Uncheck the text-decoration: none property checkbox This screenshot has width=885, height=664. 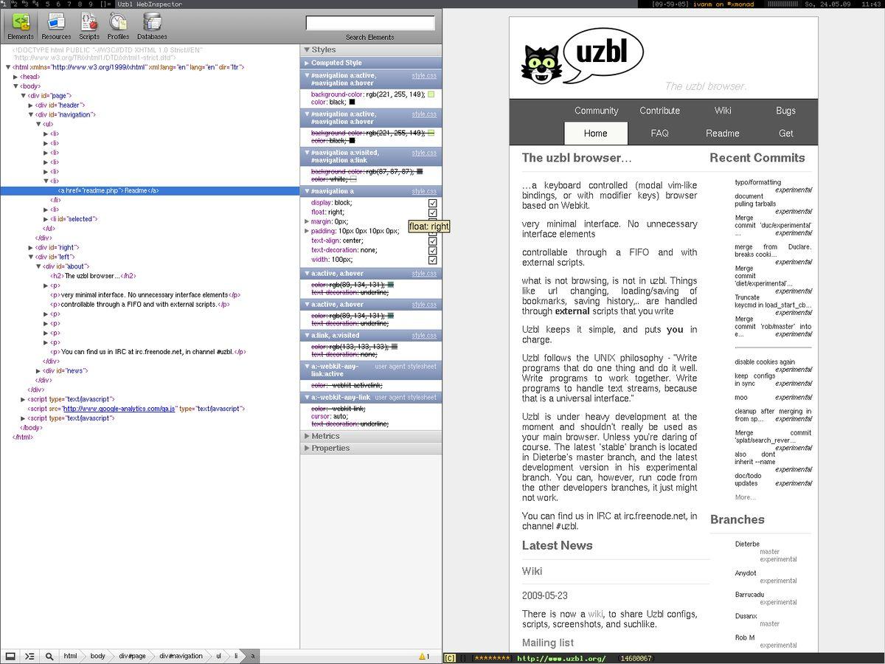click(433, 251)
